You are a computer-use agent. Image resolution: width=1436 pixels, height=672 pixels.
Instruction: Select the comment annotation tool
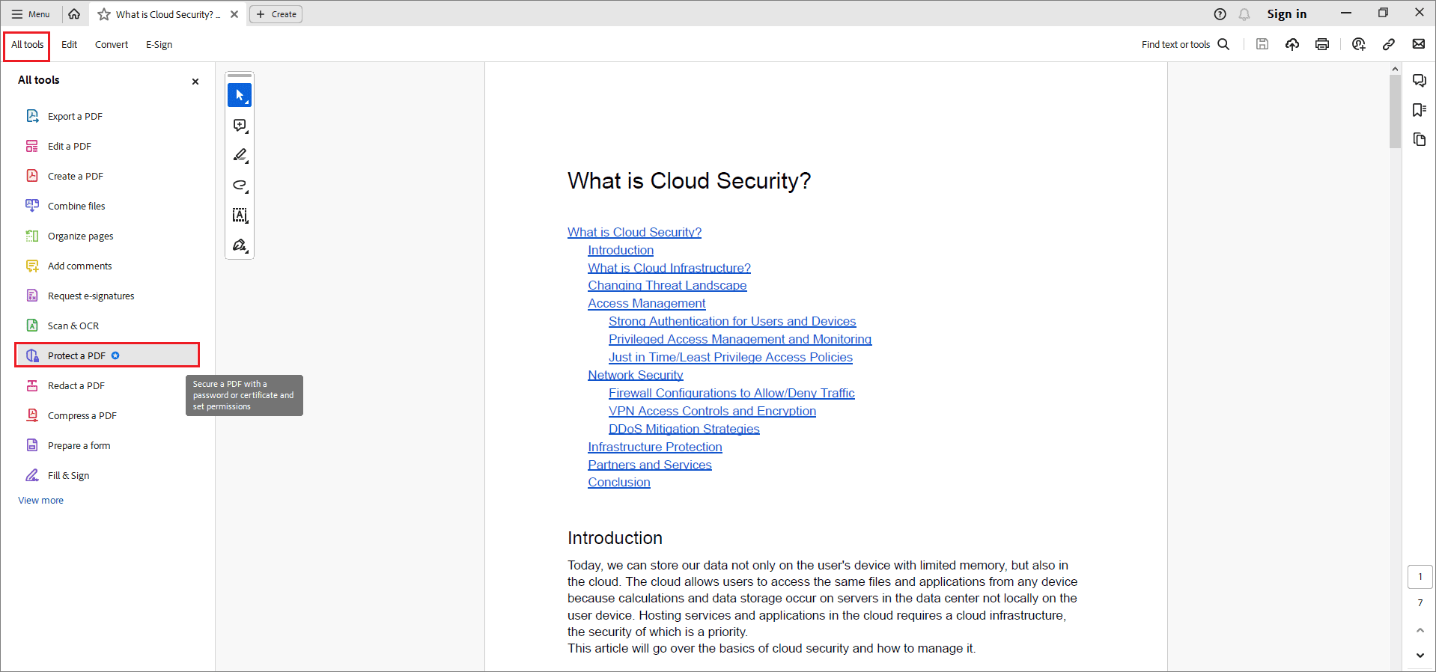239,125
